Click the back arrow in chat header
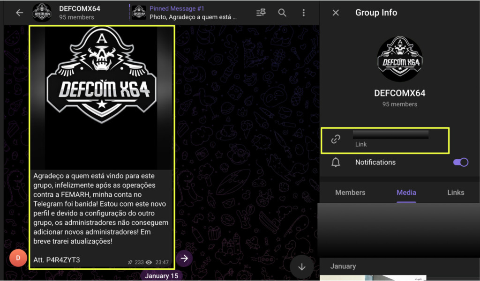 (19, 13)
